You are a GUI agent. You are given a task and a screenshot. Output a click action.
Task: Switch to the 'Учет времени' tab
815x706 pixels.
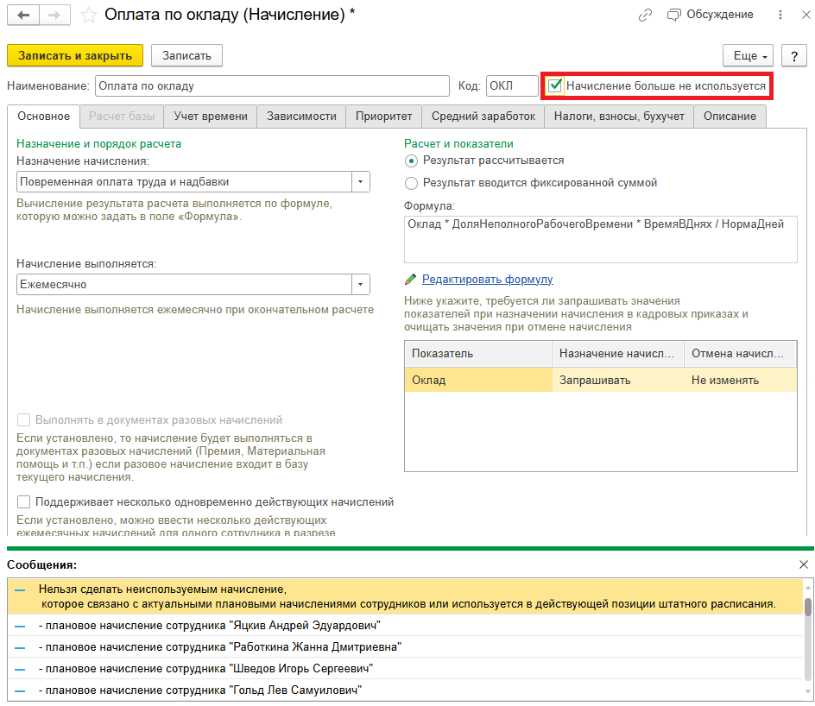point(211,116)
